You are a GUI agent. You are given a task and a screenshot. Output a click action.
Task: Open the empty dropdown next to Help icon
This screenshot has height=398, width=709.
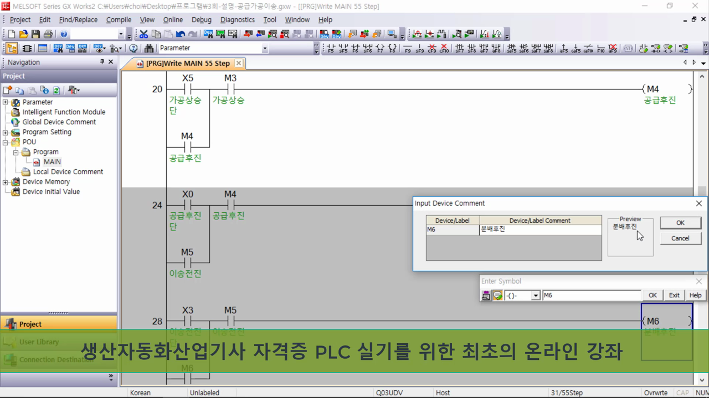121,34
